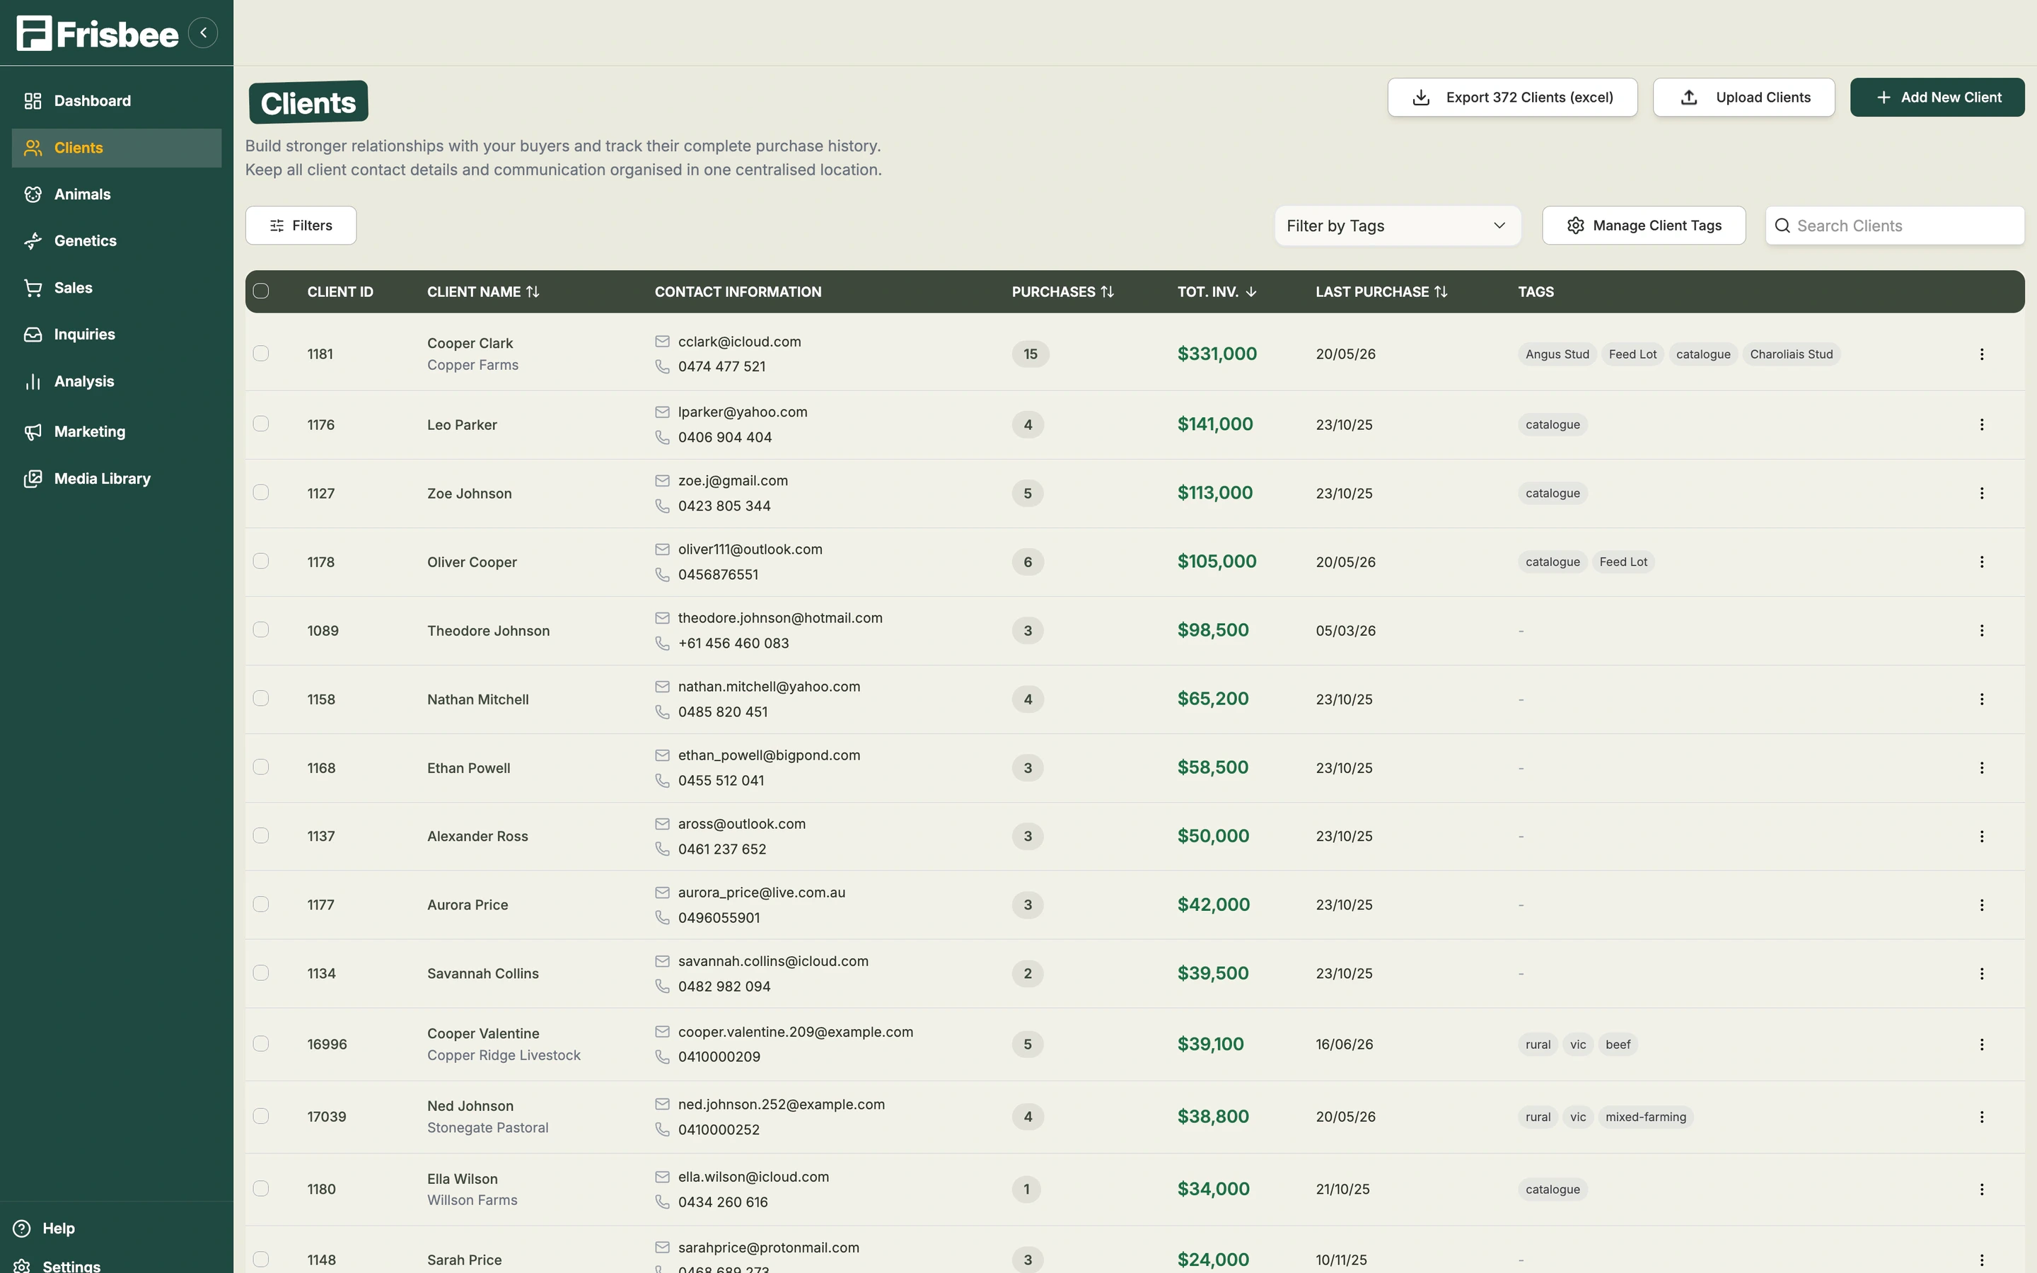Screen dimensions: 2037x1273
Task: Open the three-dot menu for Alexander Ross
Action: pos(1981,836)
